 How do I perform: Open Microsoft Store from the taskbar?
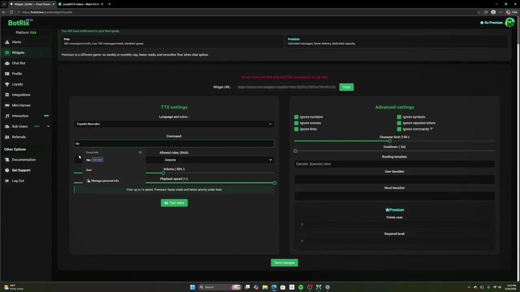(x=283, y=287)
